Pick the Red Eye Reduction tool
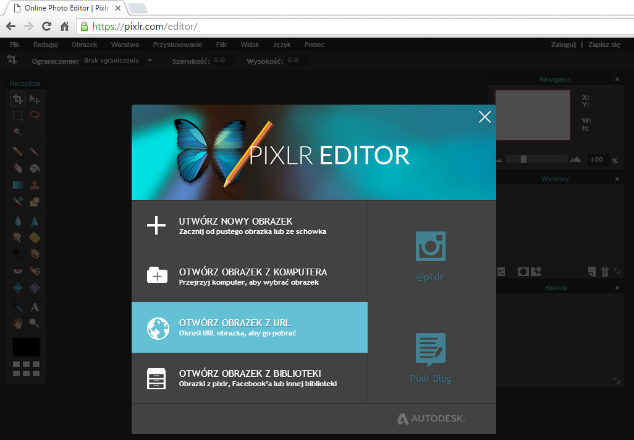This screenshot has height=440, width=634. pyautogui.click(x=18, y=271)
